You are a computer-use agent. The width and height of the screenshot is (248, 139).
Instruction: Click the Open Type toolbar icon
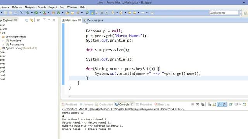click(67, 13)
